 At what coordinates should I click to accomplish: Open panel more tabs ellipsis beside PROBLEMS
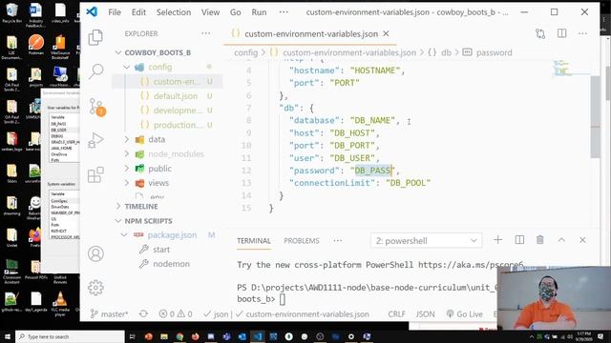point(337,241)
